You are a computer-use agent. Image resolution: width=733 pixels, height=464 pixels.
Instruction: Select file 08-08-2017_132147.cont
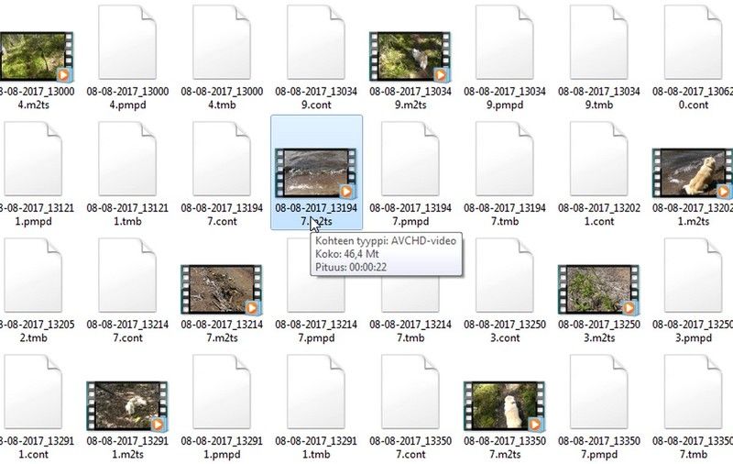pos(127,275)
